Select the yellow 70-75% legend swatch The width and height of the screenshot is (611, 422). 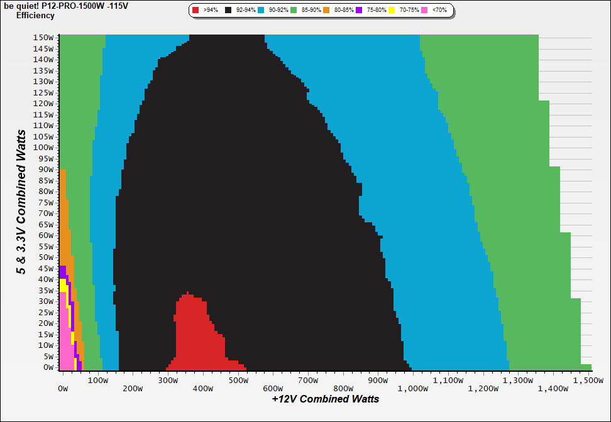[391, 11]
